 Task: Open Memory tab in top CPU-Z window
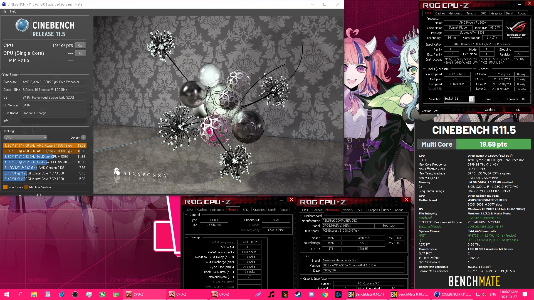click(x=471, y=13)
